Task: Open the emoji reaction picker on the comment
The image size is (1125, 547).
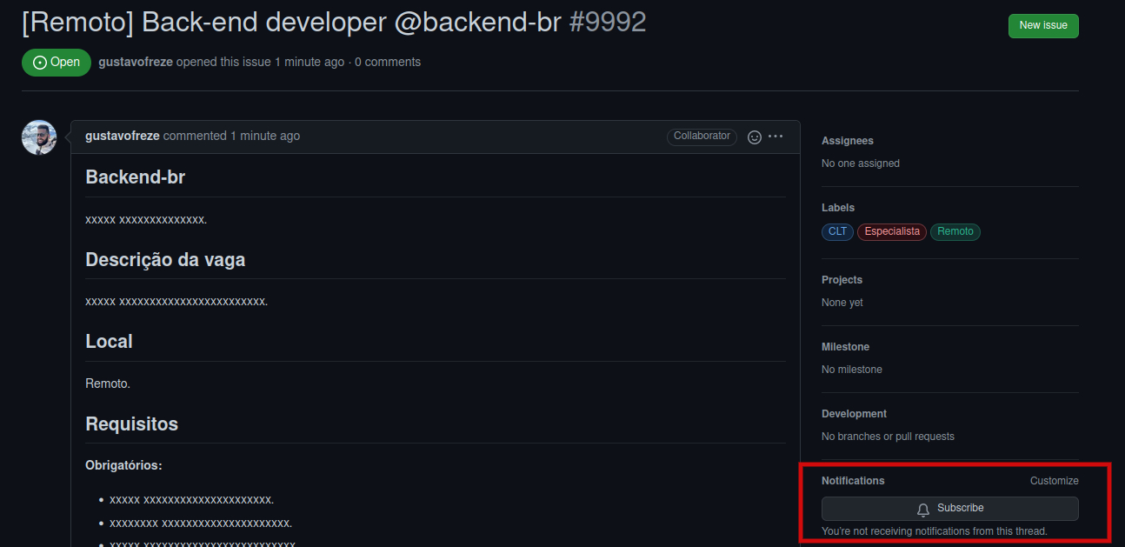Action: [755, 137]
